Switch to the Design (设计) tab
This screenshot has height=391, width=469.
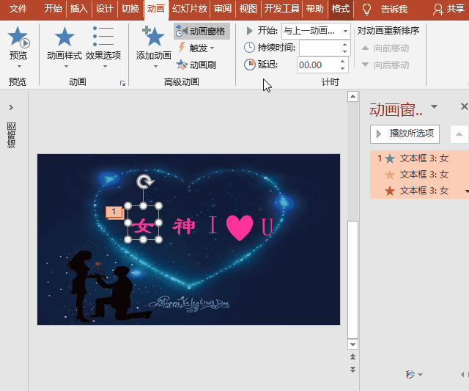point(105,9)
